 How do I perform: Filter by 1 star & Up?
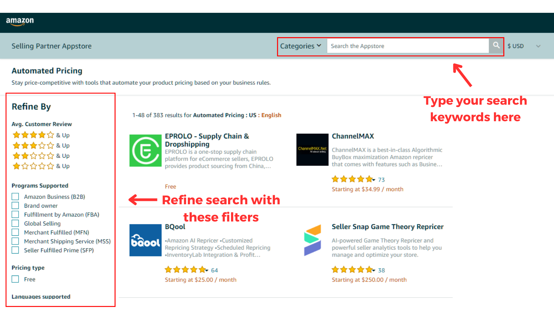(x=41, y=166)
